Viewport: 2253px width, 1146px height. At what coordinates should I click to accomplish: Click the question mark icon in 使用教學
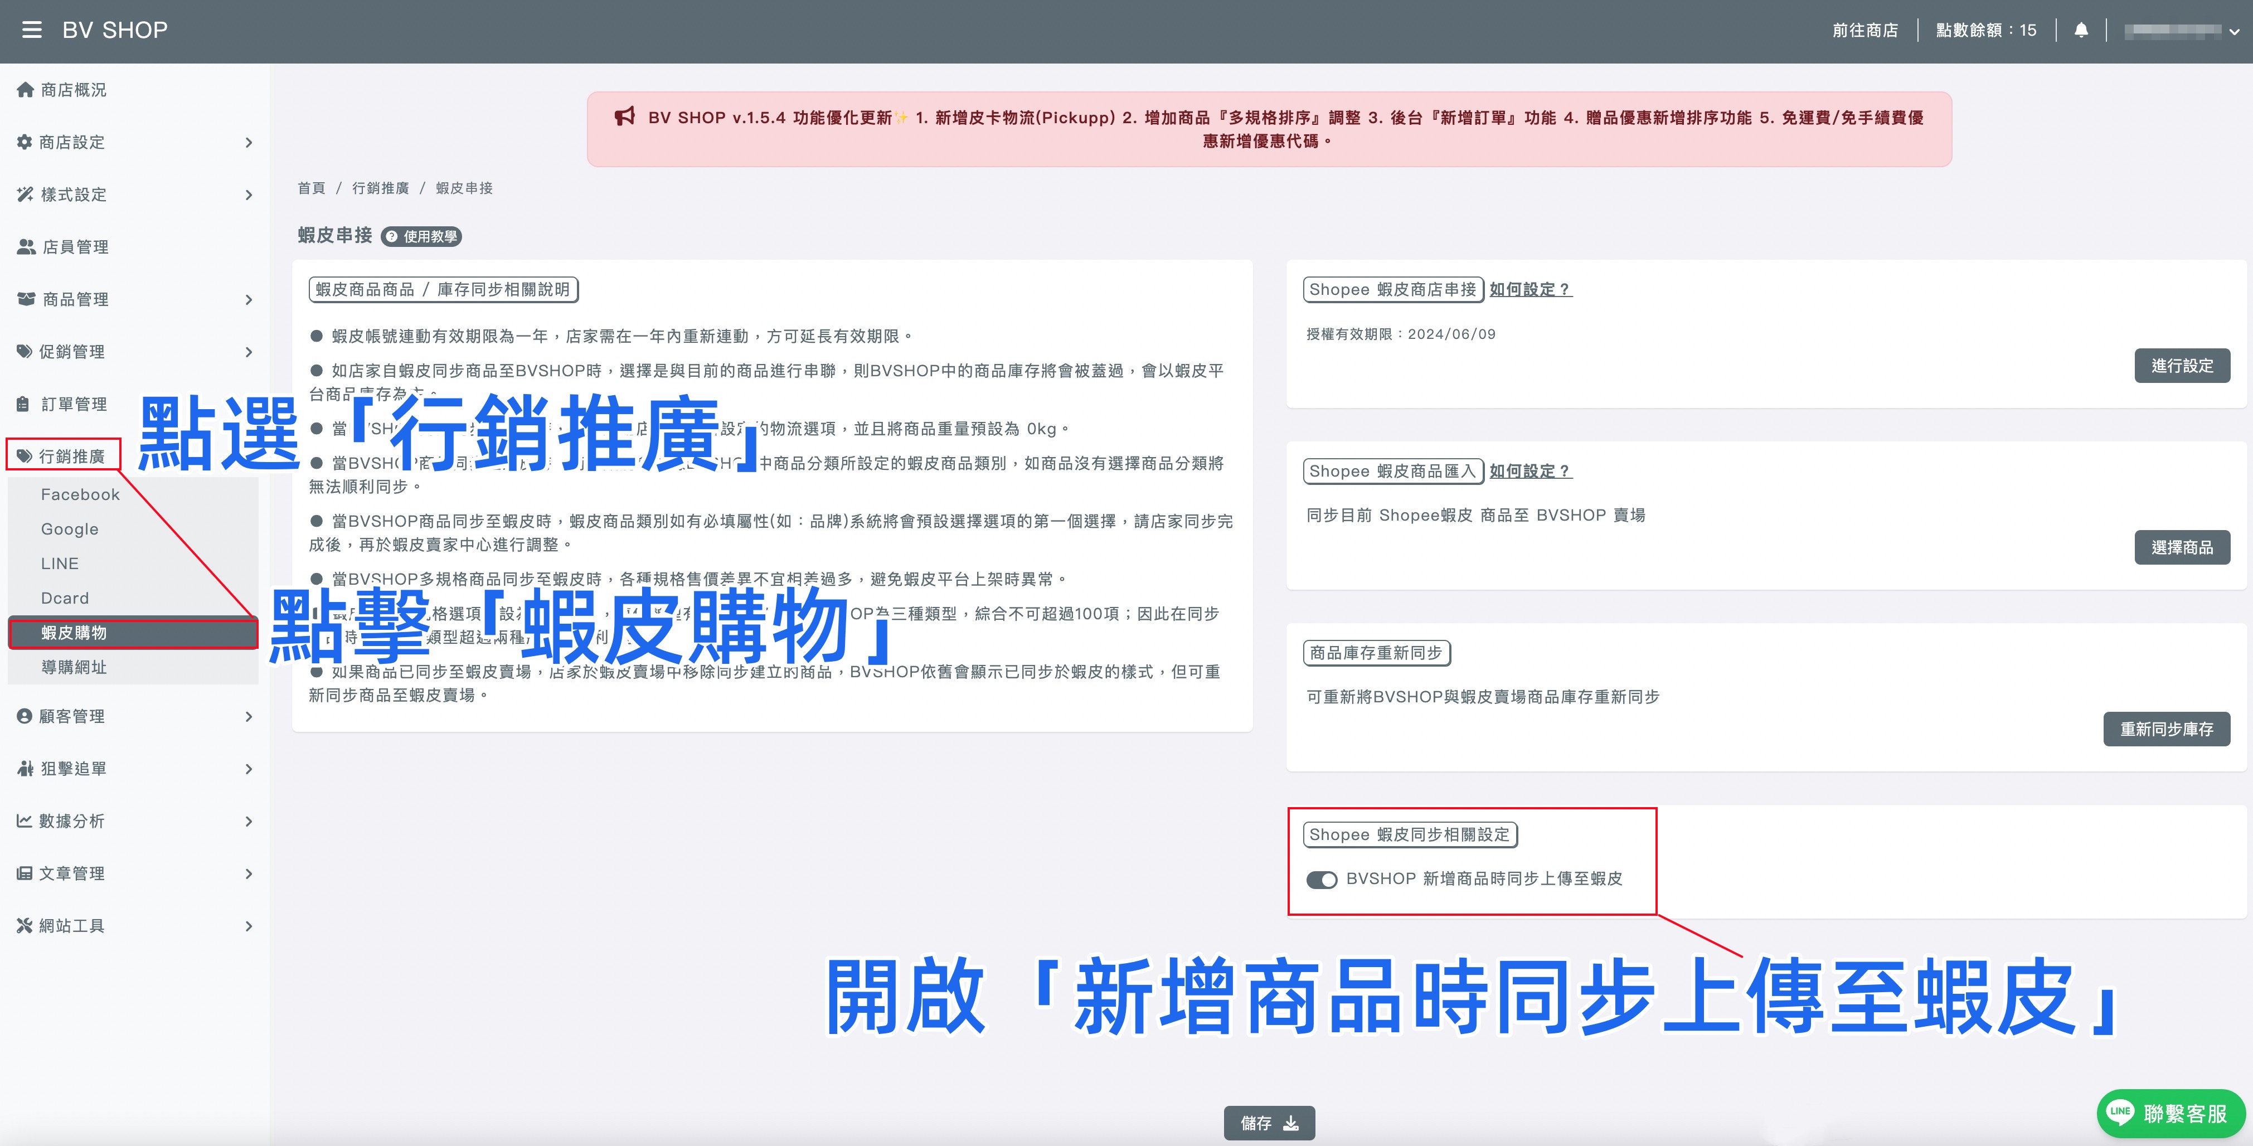click(x=392, y=236)
